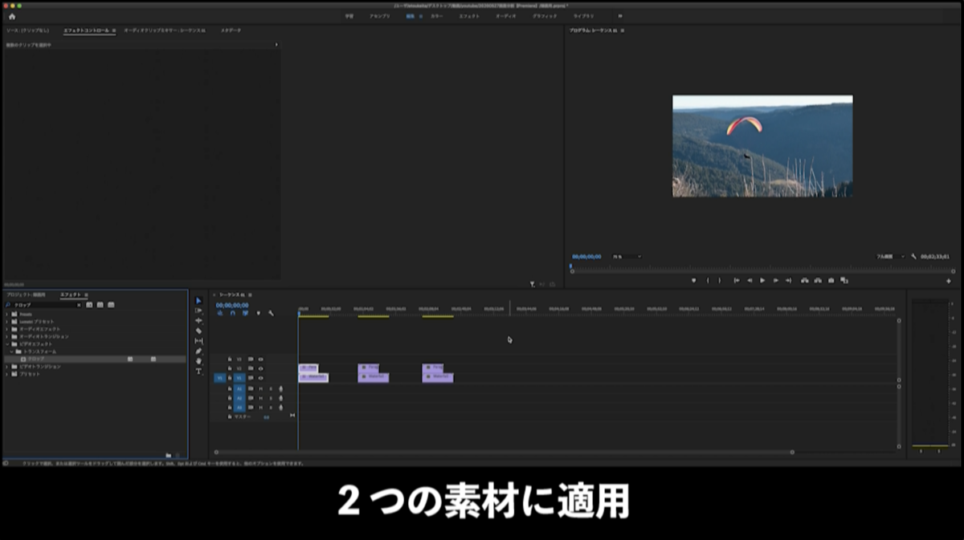Screen dimensions: 964x540
Task: Click Mark Out bracket button
Action: 719,281
